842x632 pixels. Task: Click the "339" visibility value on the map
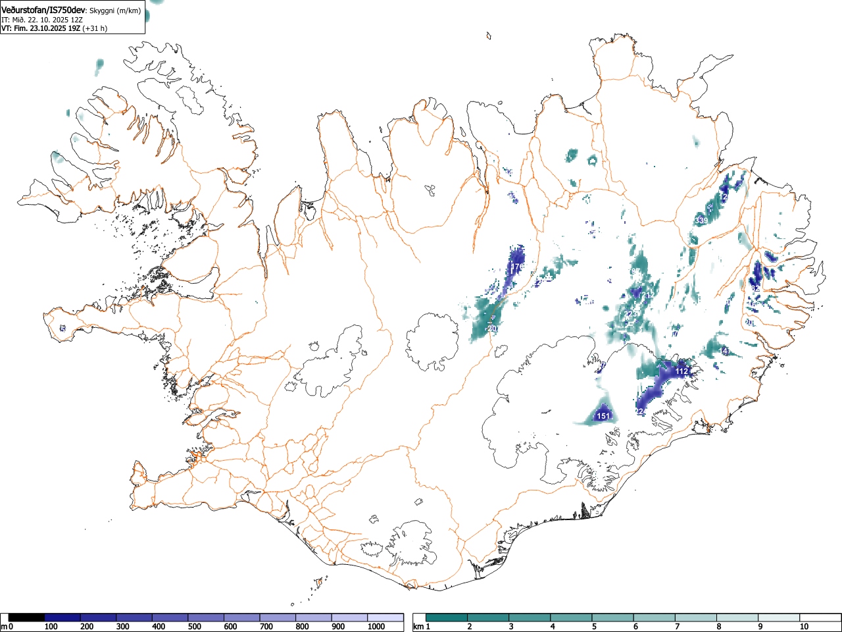pyautogui.click(x=701, y=221)
